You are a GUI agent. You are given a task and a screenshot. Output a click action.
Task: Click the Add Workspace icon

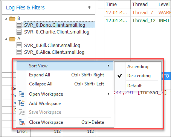pos(21,103)
